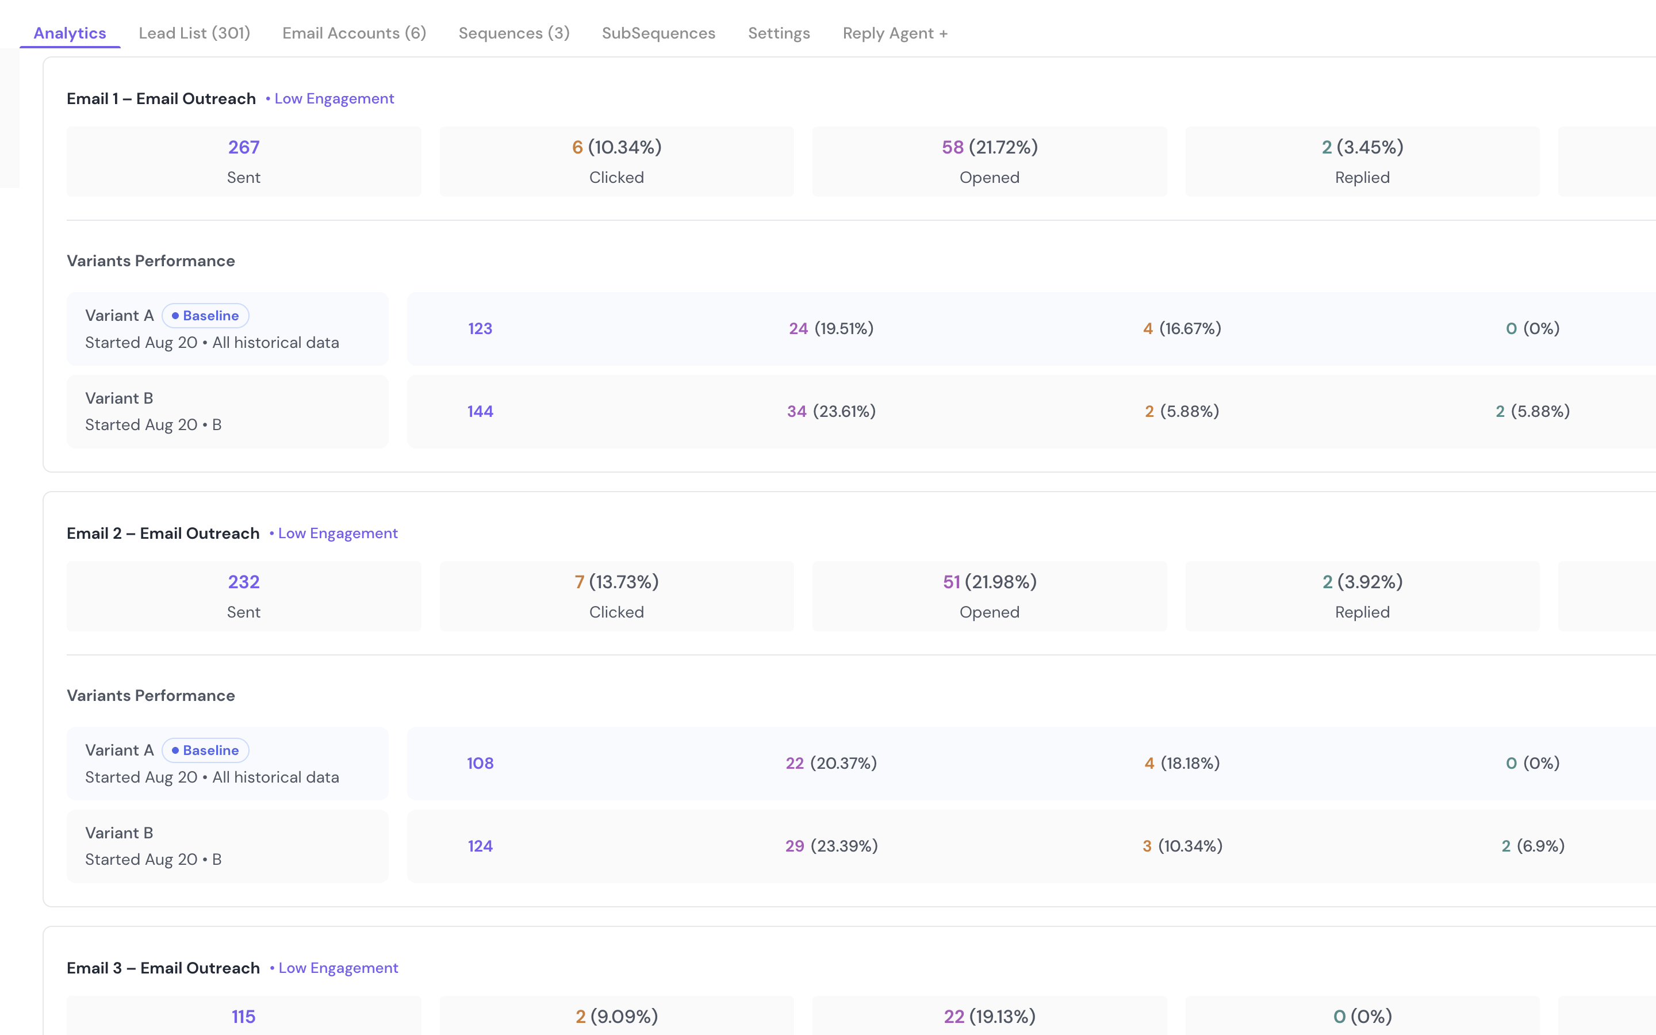Viewport: 1656px width, 1035px height.
Task: Select Email 3 stat 22 (19.13%)
Action: coord(990,1017)
